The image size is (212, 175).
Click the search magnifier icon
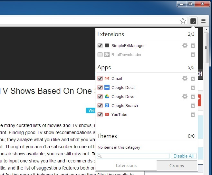[x=100, y=156]
